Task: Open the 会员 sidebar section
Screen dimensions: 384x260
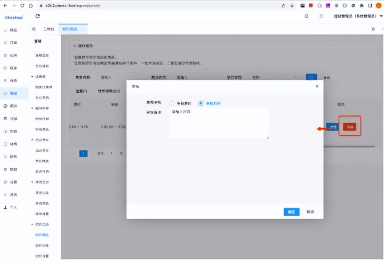Action: click(x=11, y=80)
